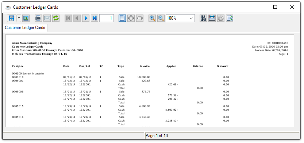
Task: Open the save format dropdown arrow
Action: pyautogui.click(x=19, y=18)
